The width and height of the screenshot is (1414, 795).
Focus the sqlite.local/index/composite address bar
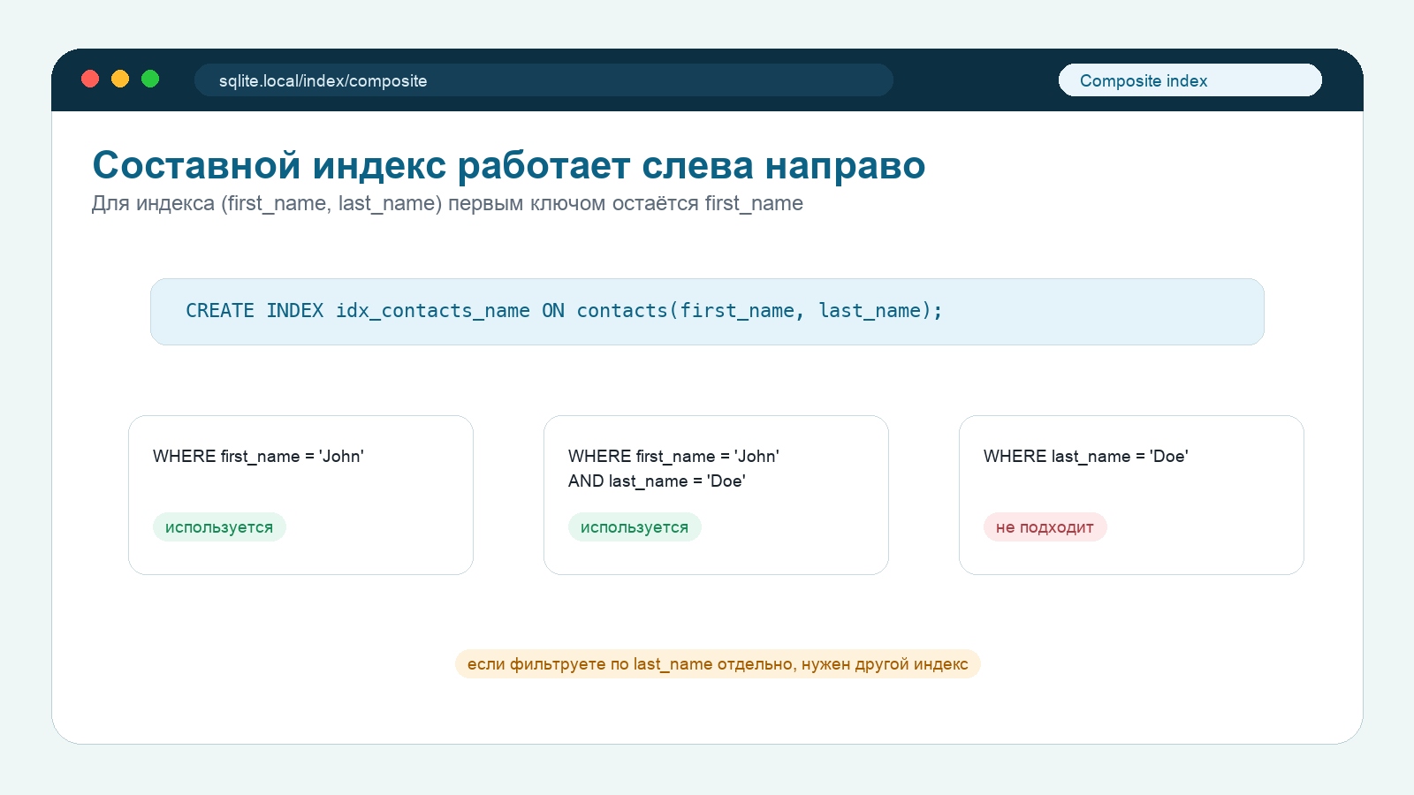tap(544, 79)
